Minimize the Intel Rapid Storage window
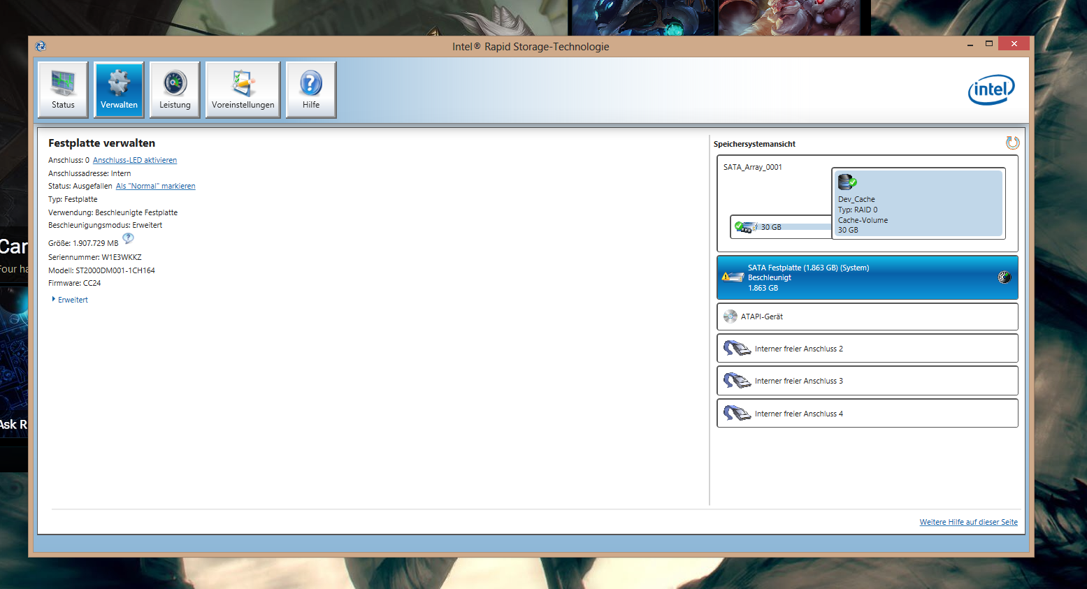The width and height of the screenshot is (1087, 589). pyautogui.click(x=970, y=45)
